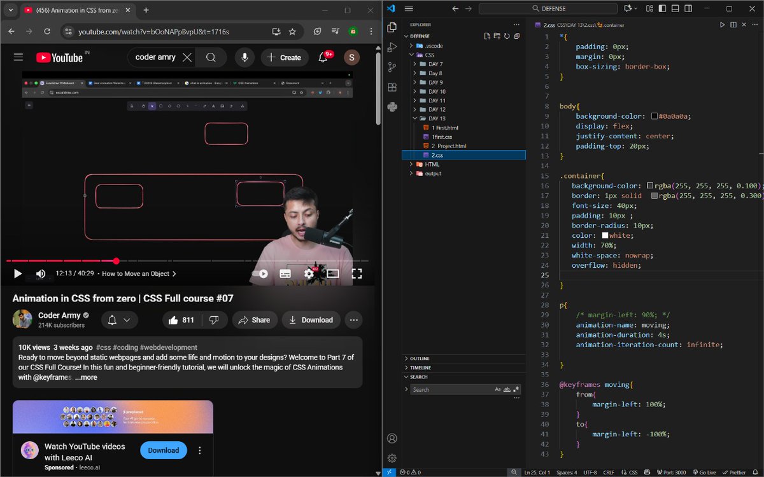Open YouTube hamburger guide menu
The width and height of the screenshot is (764, 477).
coord(18,57)
